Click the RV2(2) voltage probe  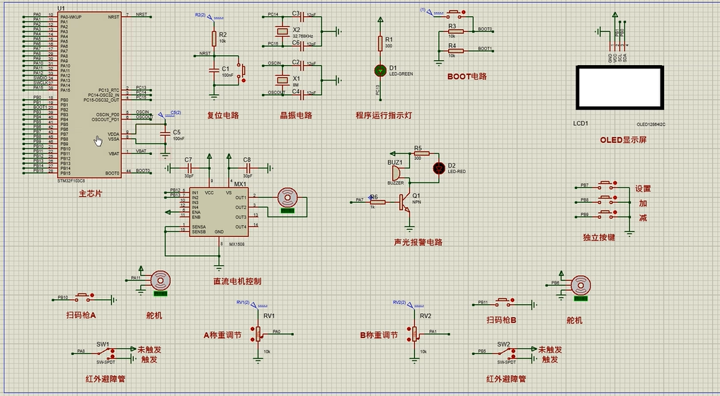tap(410, 304)
